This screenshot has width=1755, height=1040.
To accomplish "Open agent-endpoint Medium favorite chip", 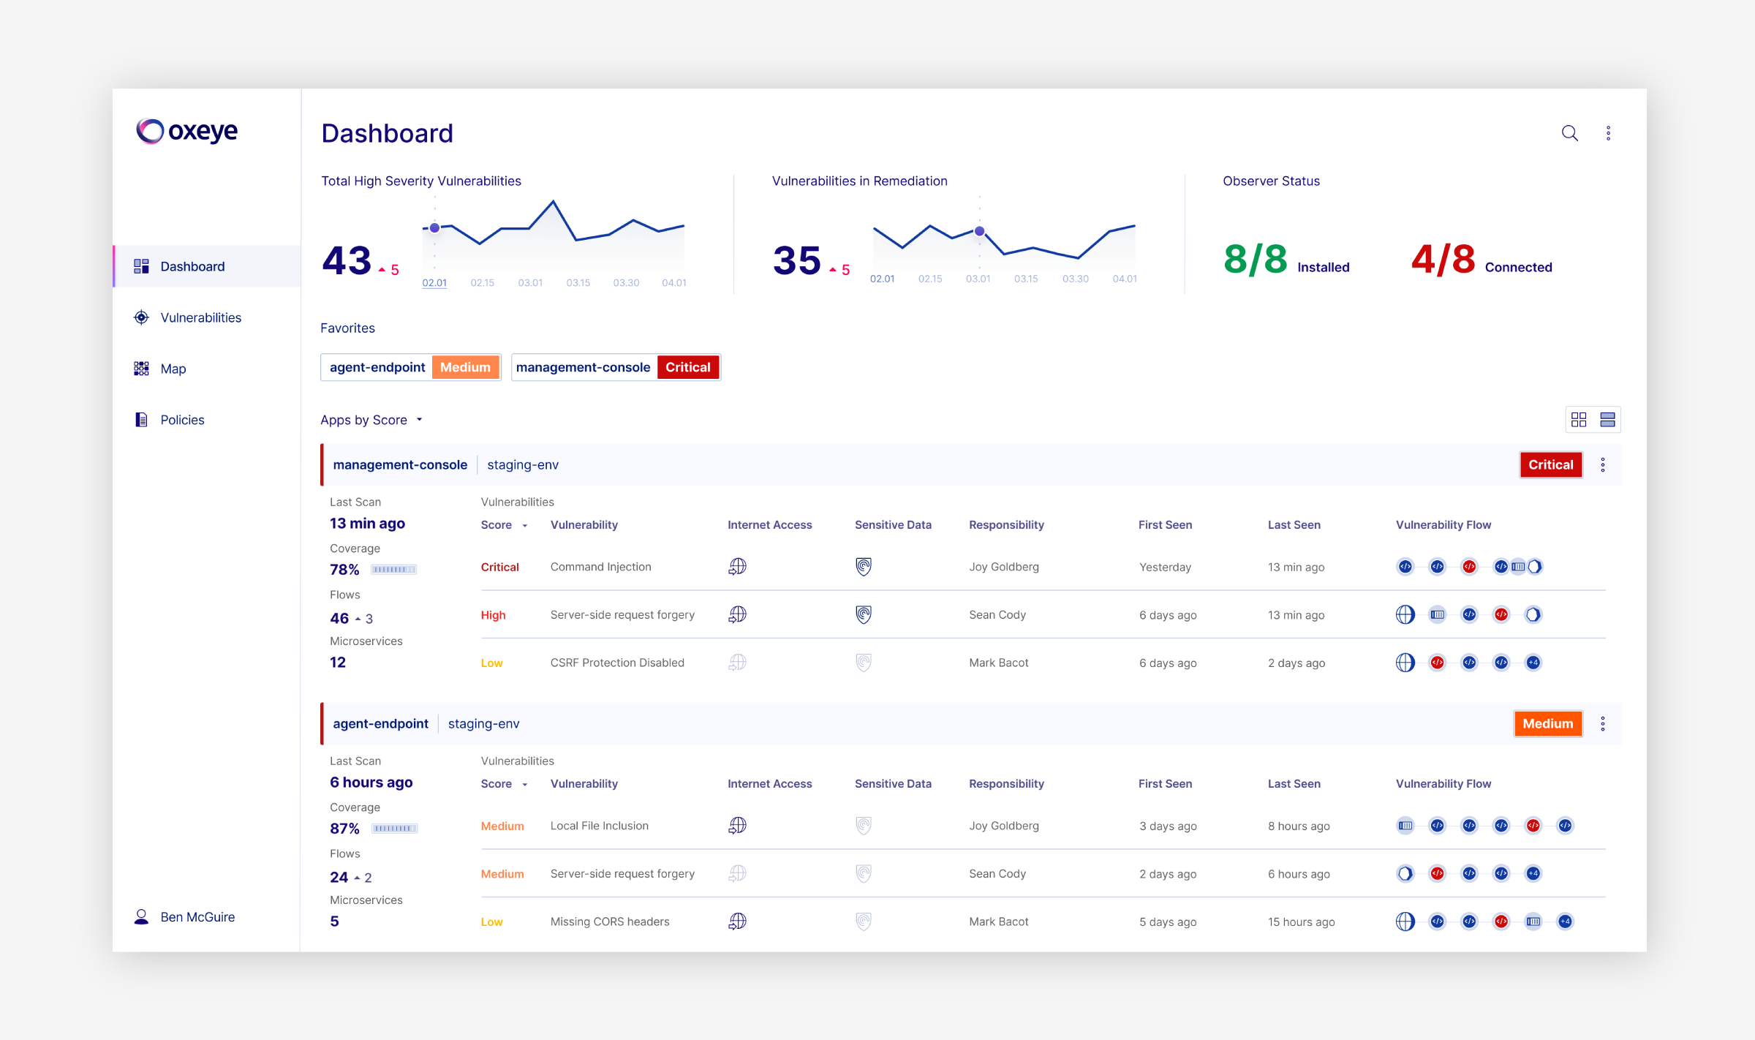I will pyautogui.click(x=411, y=367).
